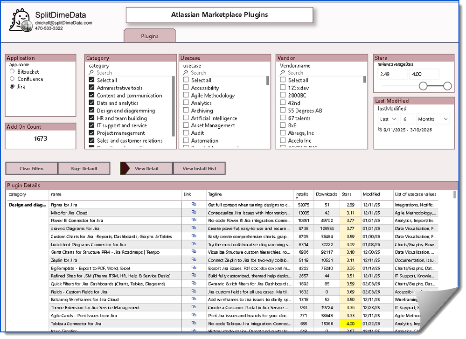Select the Jira application radio button
This screenshot has height=339, width=466.
tap(12, 86)
